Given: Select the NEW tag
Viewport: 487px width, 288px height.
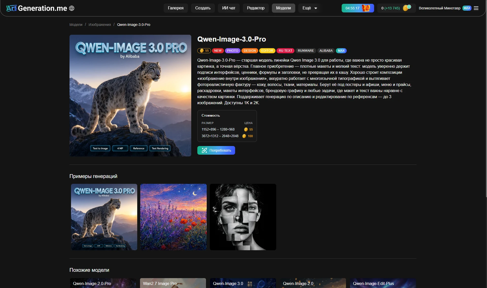Looking at the screenshot, I should click(218, 51).
